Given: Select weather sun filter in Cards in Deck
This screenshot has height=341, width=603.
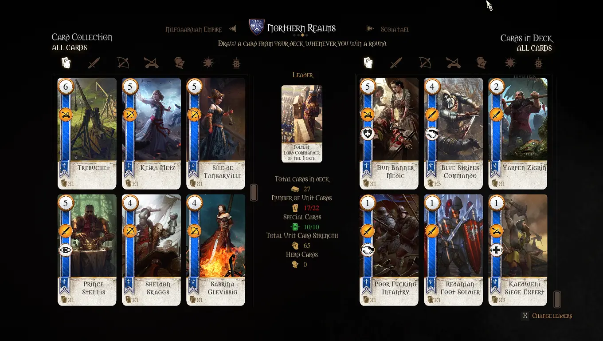Looking at the screenshot, I should pos(510,63).
